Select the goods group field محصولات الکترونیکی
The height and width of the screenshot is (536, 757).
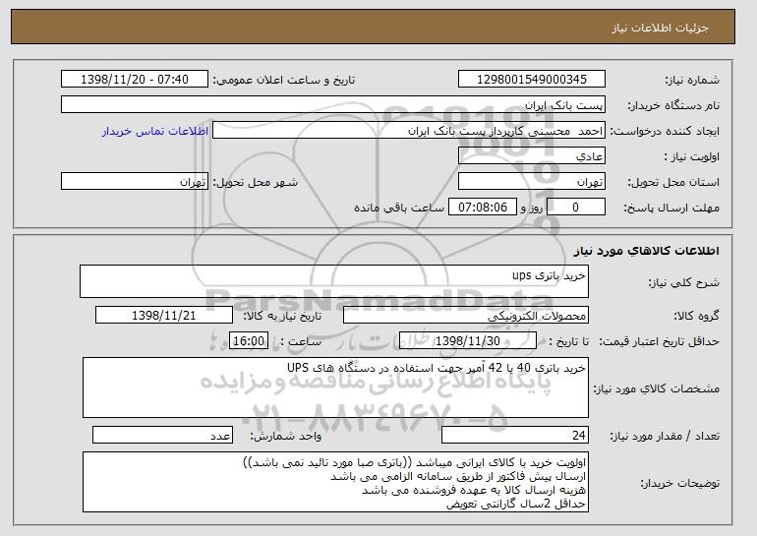point(466,316)
